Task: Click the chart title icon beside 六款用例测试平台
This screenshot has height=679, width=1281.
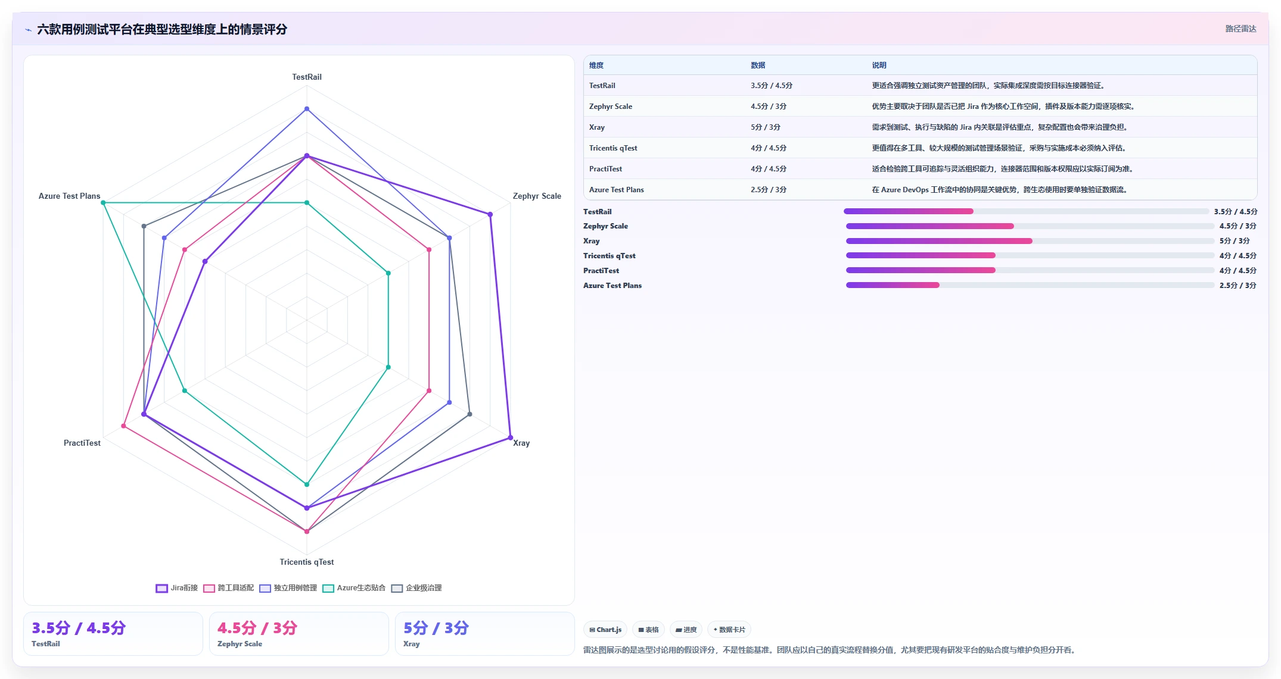Action: (28, 30)
